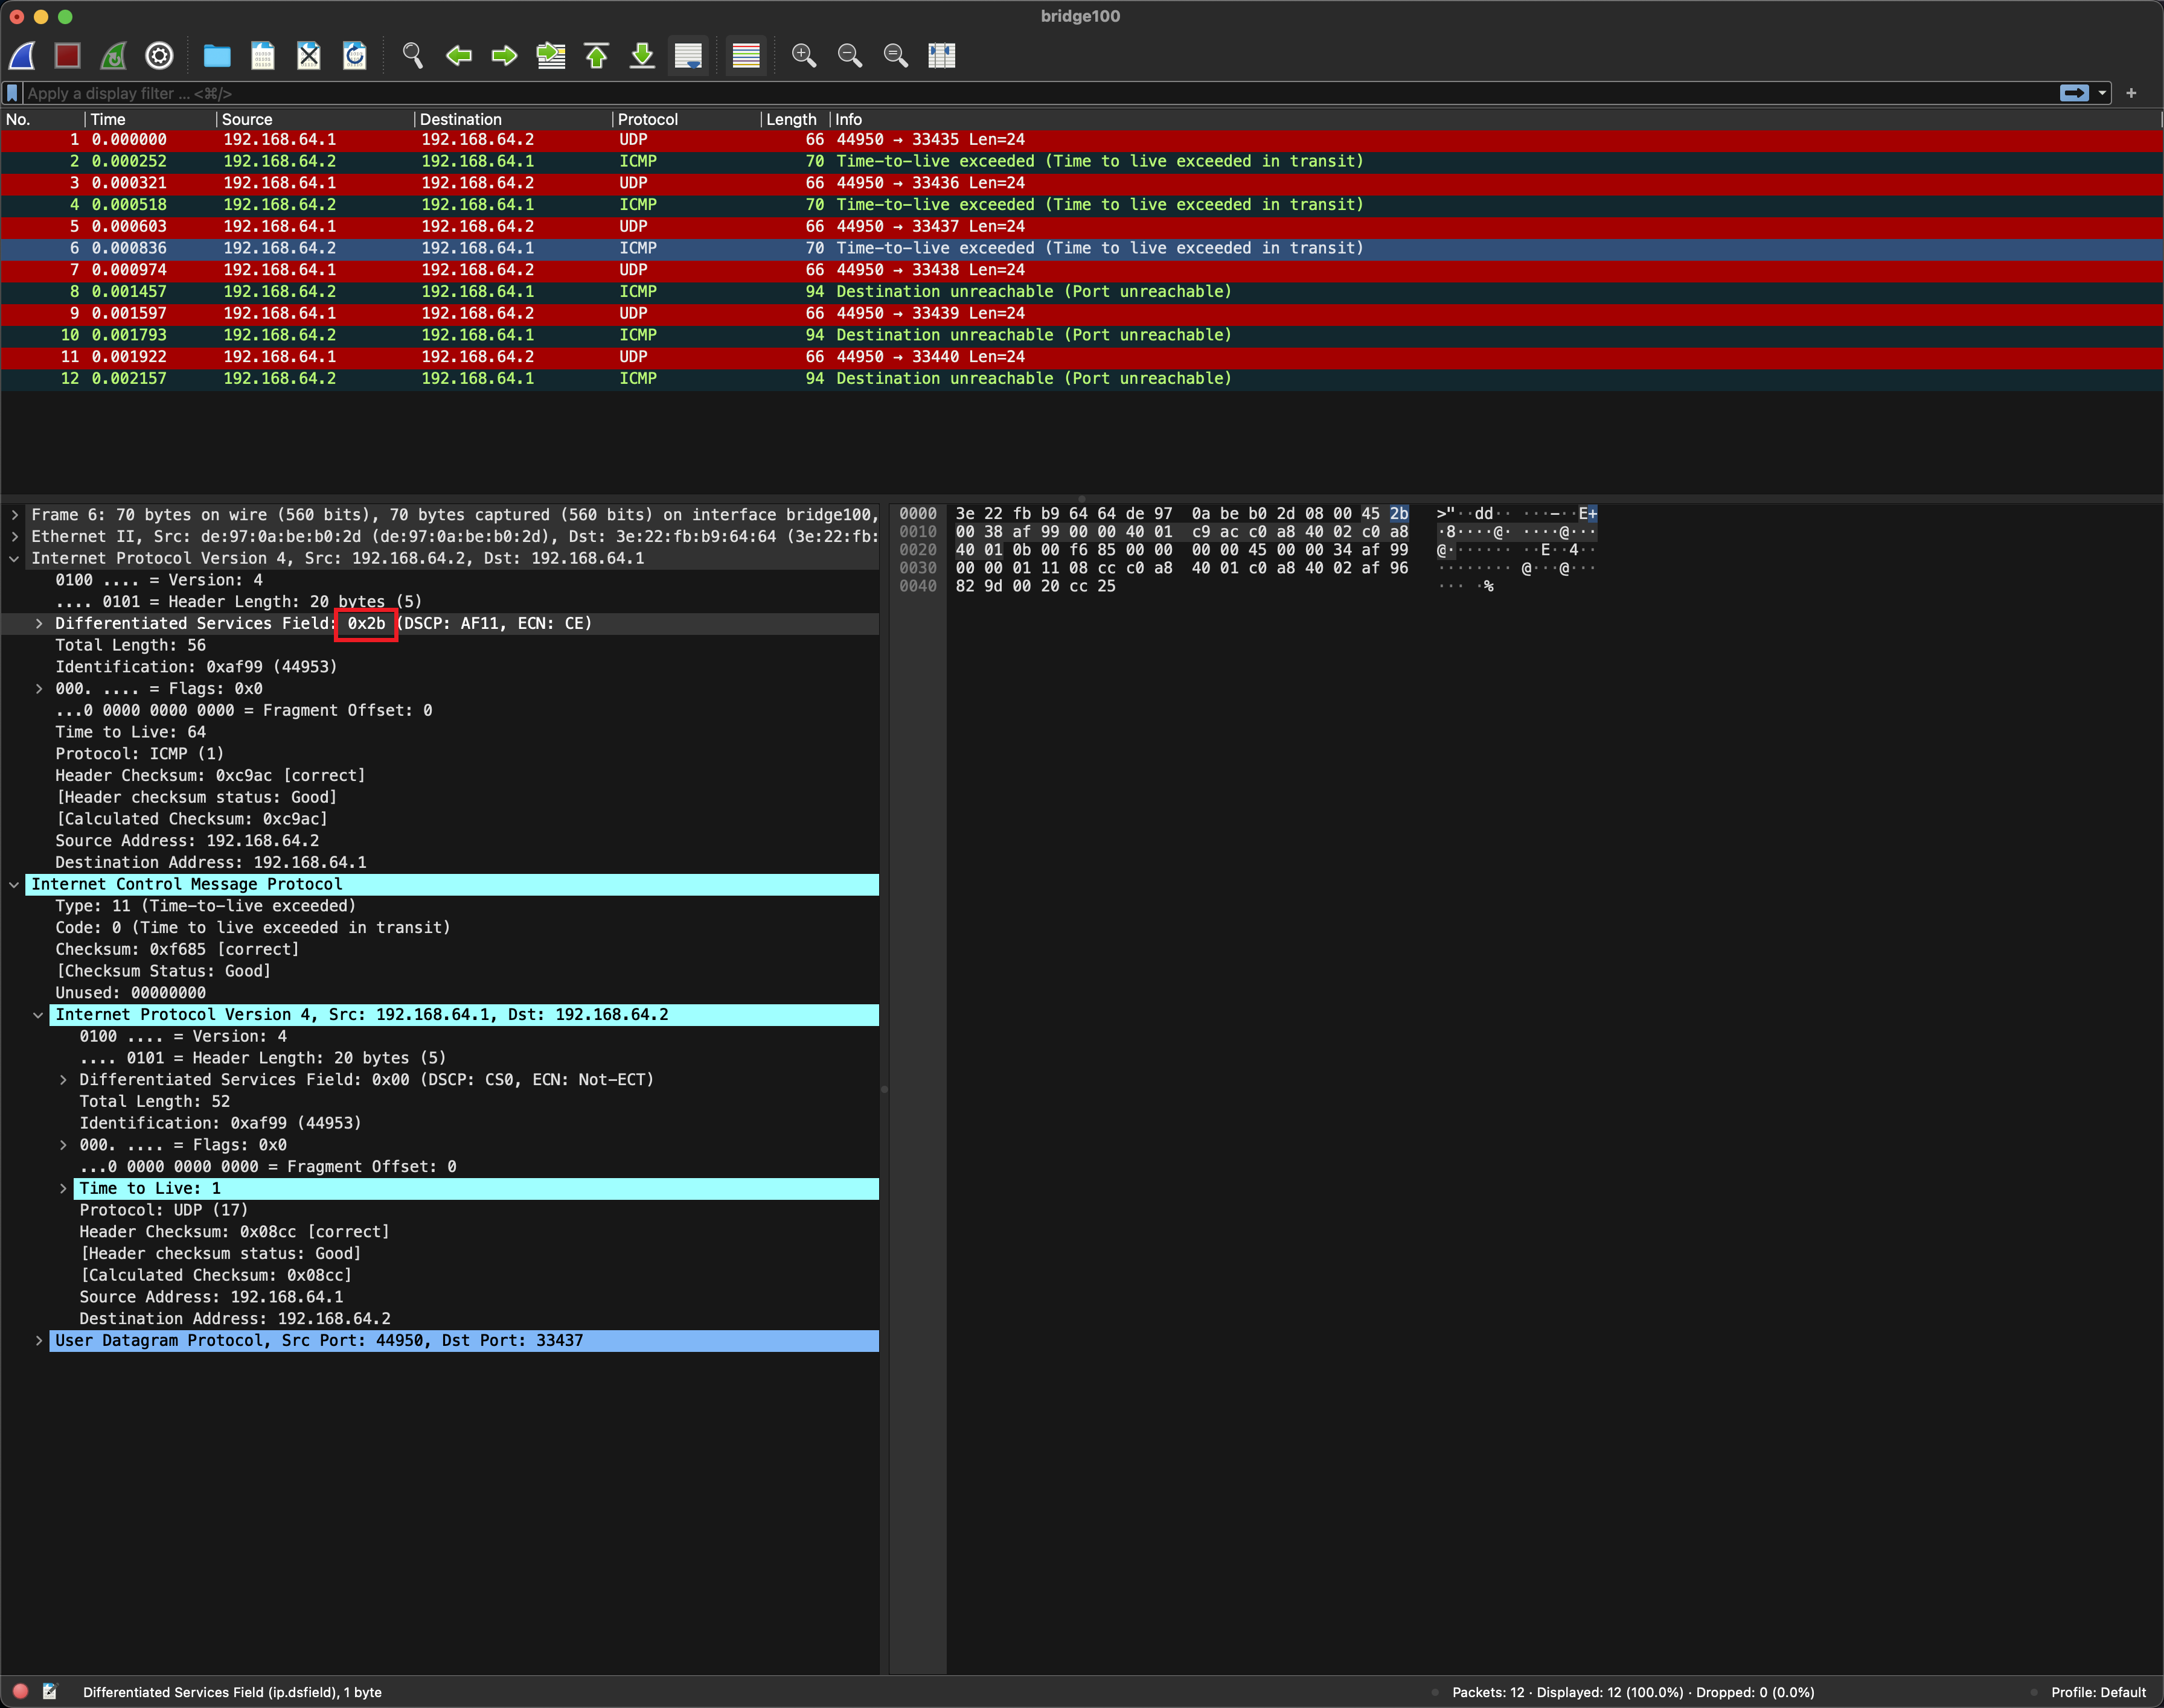
Task: Click the filter bookmark icon
Action: 12,93
